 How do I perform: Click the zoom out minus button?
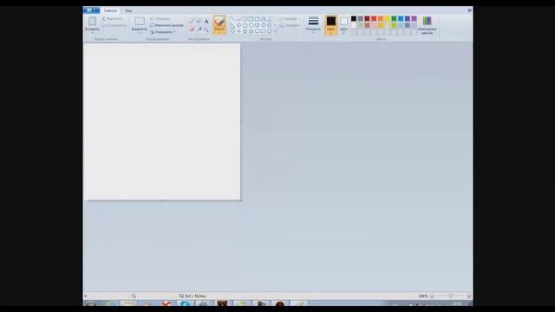(x=432, y=296)
